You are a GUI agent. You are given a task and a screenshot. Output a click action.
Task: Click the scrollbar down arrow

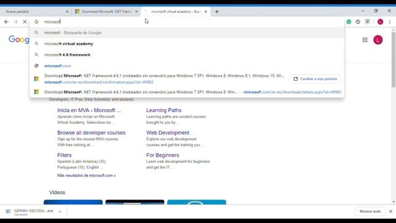click(394, 202)
